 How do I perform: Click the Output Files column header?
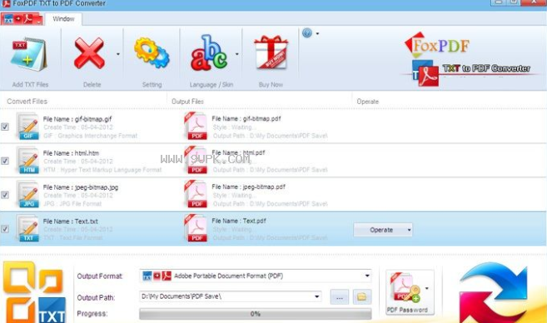[x=187, y=102]
